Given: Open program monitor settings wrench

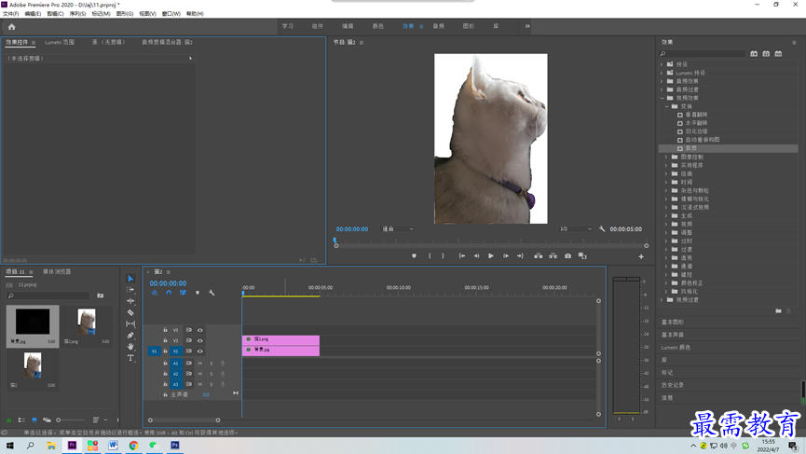Looking at the screenshot, I should click(x=602, y=228).
